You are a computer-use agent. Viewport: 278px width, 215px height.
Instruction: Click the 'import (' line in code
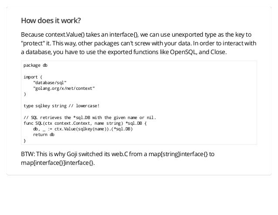pos(33,77)
